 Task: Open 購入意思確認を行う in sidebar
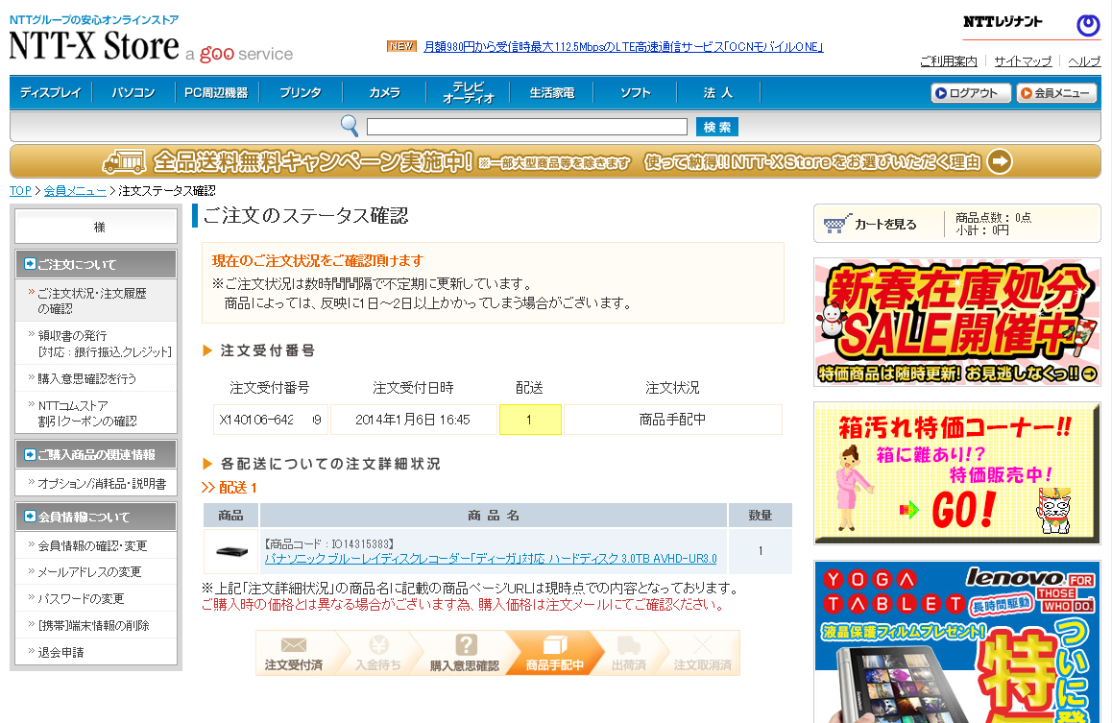click(x=96, y=378)
